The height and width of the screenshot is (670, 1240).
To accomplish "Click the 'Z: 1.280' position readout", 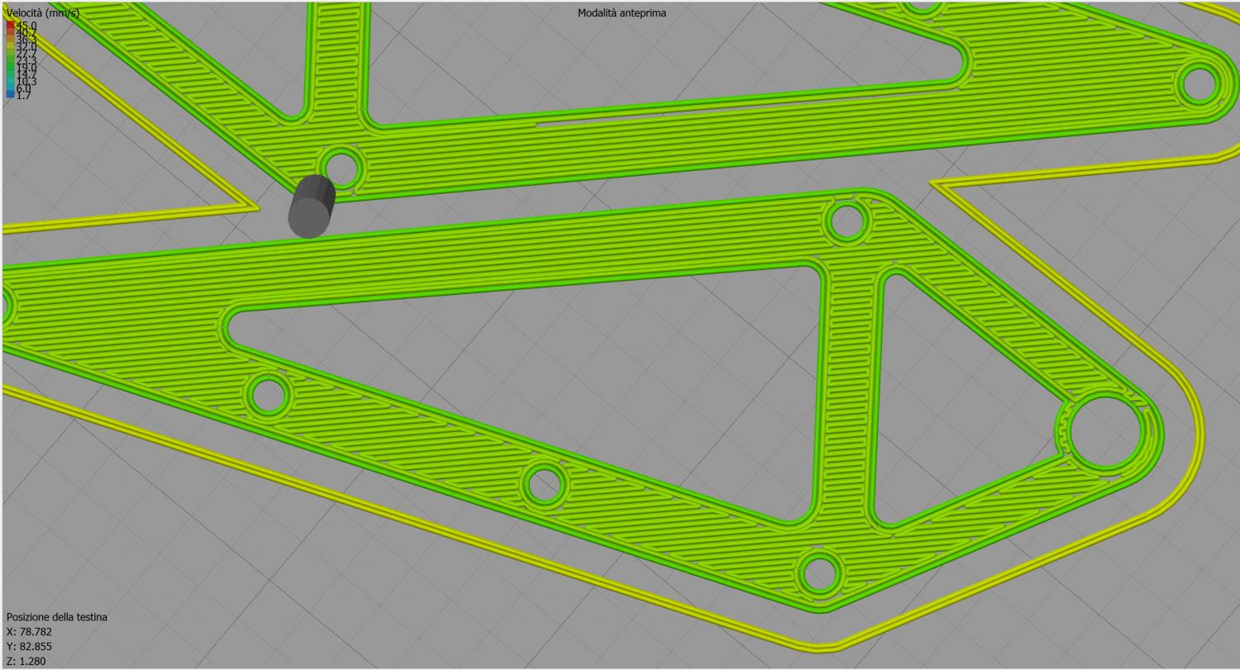I will coord(26,662).
